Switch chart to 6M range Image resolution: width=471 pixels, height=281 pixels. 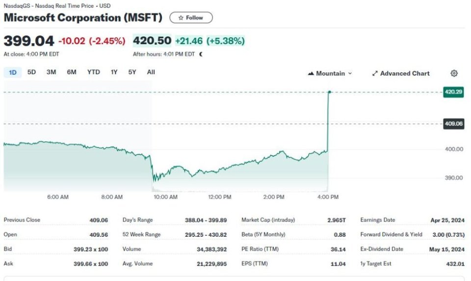72,72
